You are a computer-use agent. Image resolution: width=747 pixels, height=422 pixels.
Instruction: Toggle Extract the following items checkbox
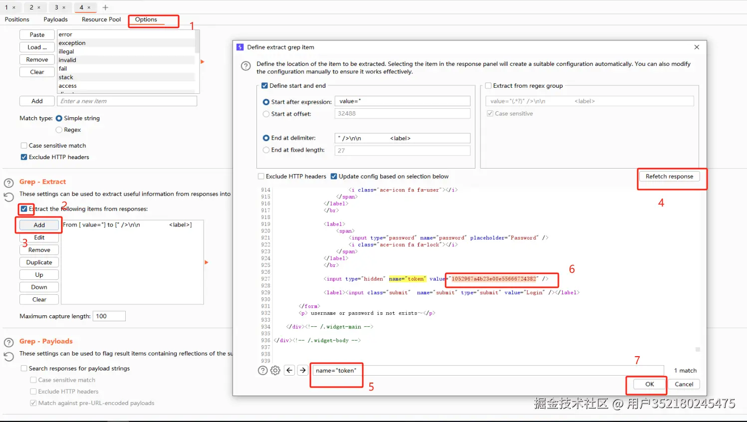(24, 209)
